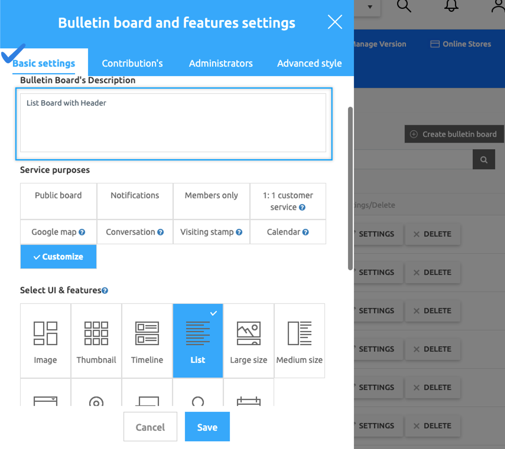The image size is (505, 449).
Task: Click help icon beside Select UI & features
Action: (x=105, y=291)
